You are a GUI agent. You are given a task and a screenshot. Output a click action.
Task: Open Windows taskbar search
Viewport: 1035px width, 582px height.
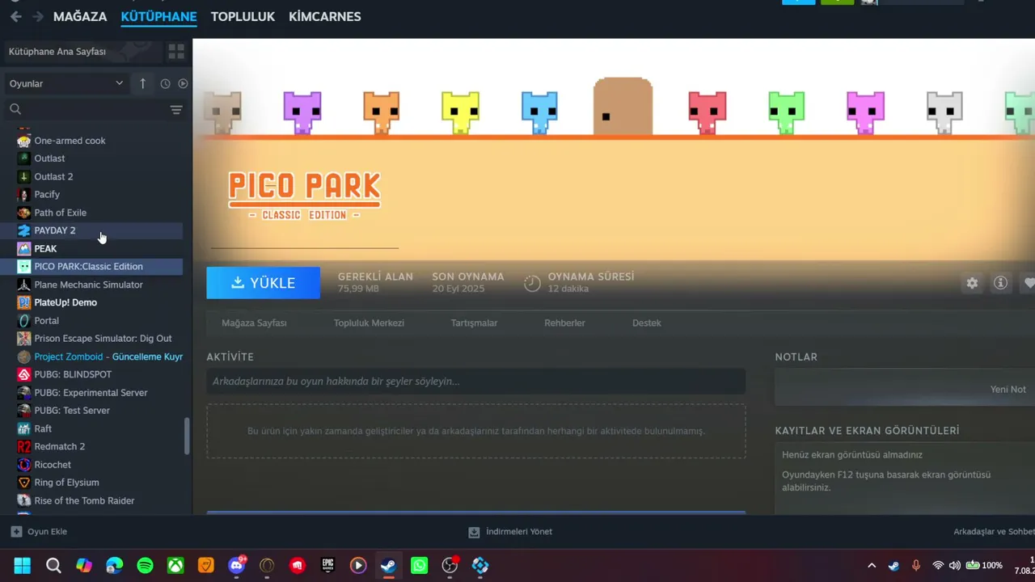pyautogui.click(x=53, y=566)
